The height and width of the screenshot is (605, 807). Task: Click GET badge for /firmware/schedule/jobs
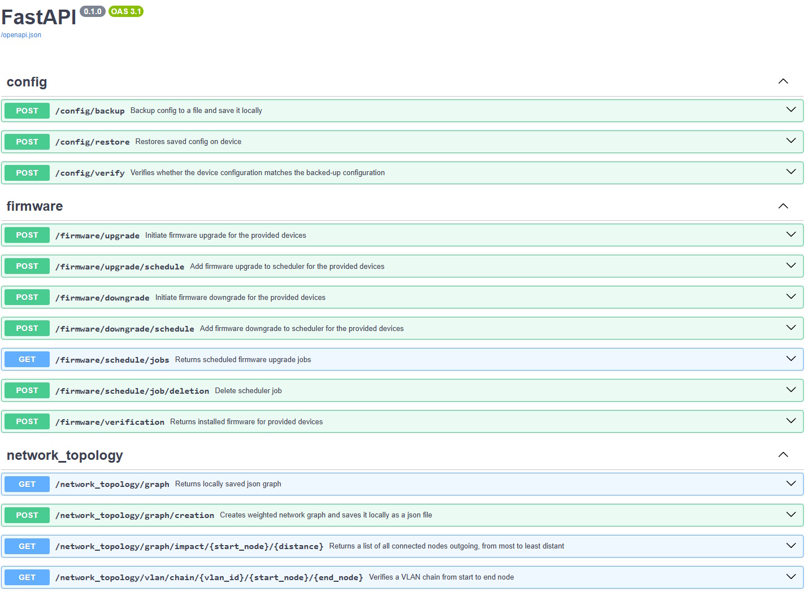[27, 359]
